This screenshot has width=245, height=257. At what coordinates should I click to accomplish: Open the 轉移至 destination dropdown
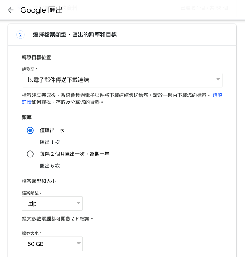(122, 80)
